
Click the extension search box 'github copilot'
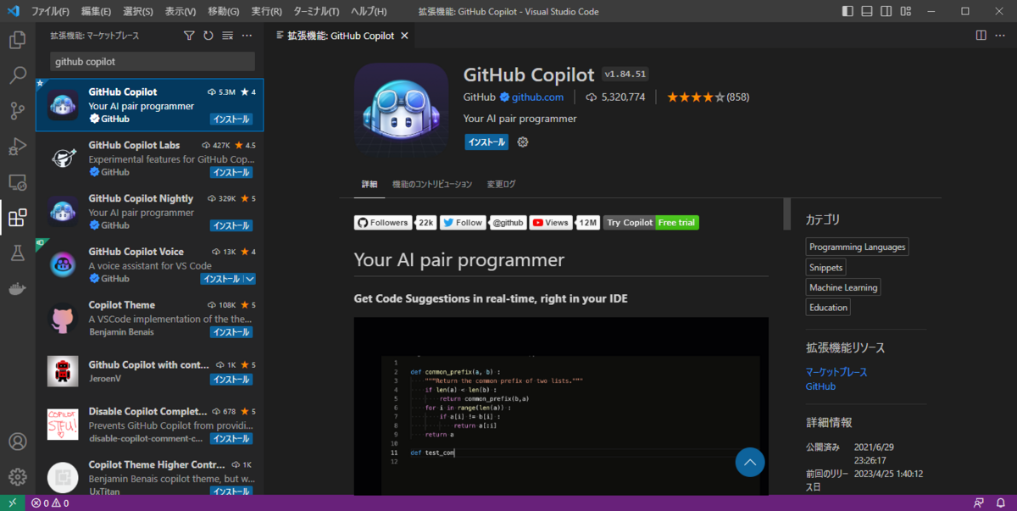(x=153, y=62)
